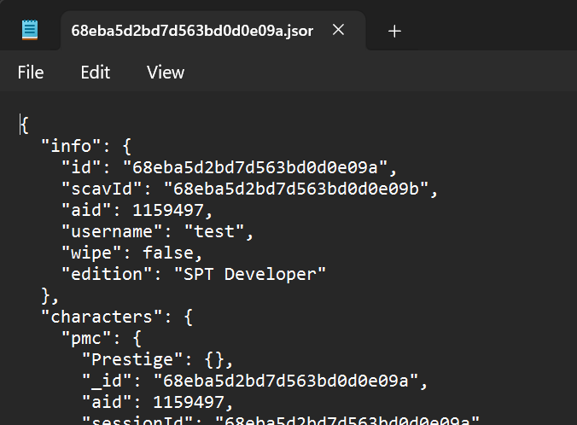
Task: Click the "pmc" key text
Action: click(85, 338)
